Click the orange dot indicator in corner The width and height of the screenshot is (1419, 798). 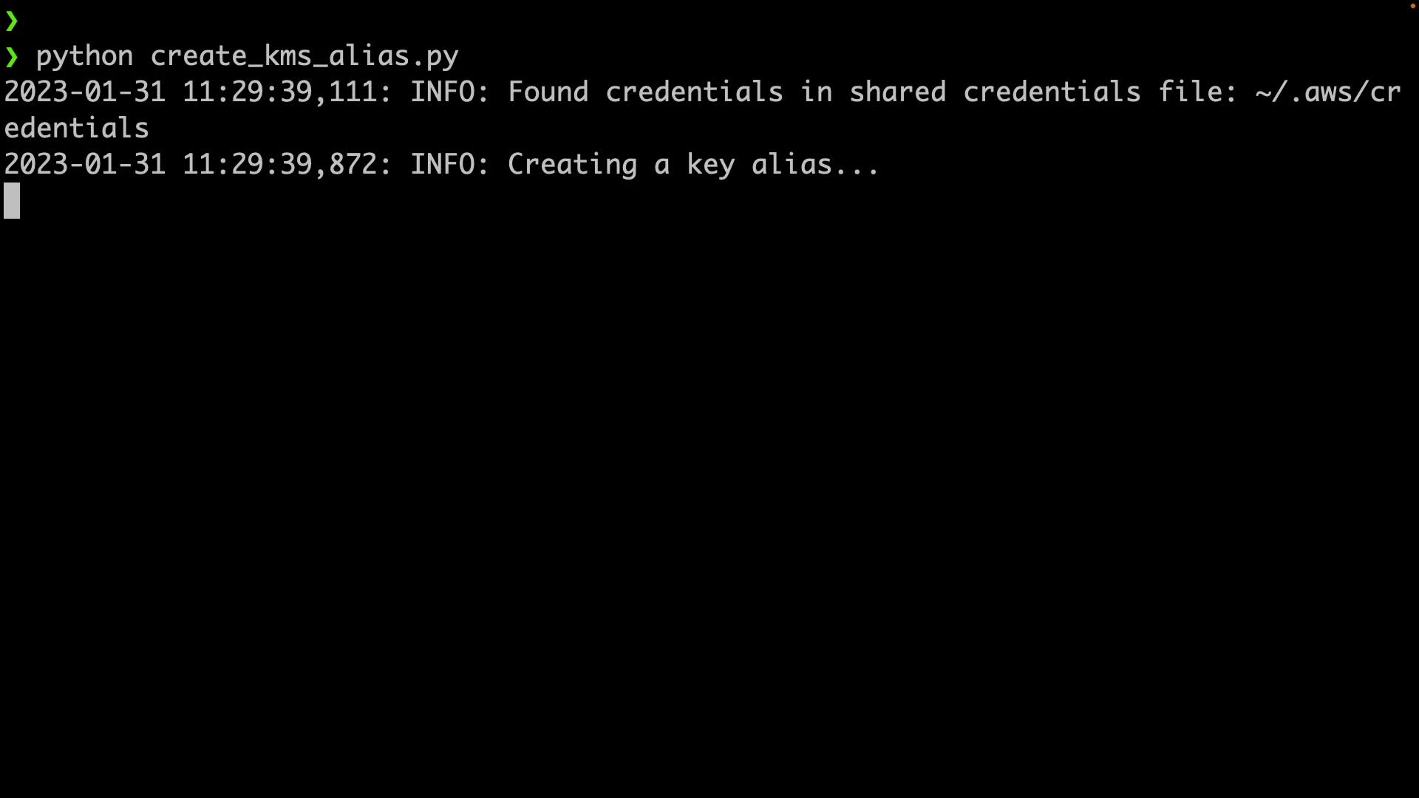(1412, 6)
